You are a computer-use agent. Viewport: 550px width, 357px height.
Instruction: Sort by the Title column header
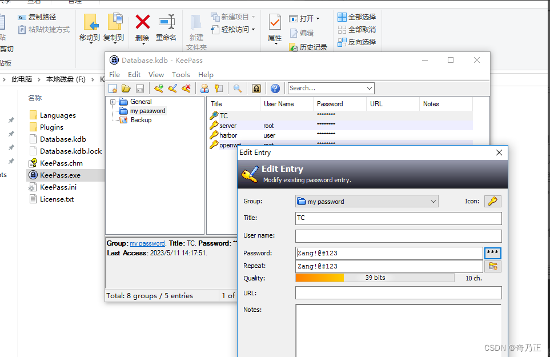pos(234,104)
